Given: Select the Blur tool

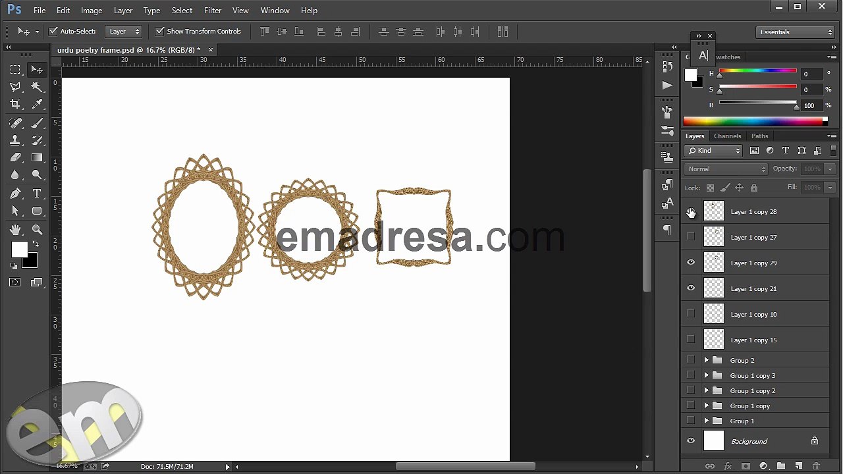Looking at the screenshot, I should [15, 174].
